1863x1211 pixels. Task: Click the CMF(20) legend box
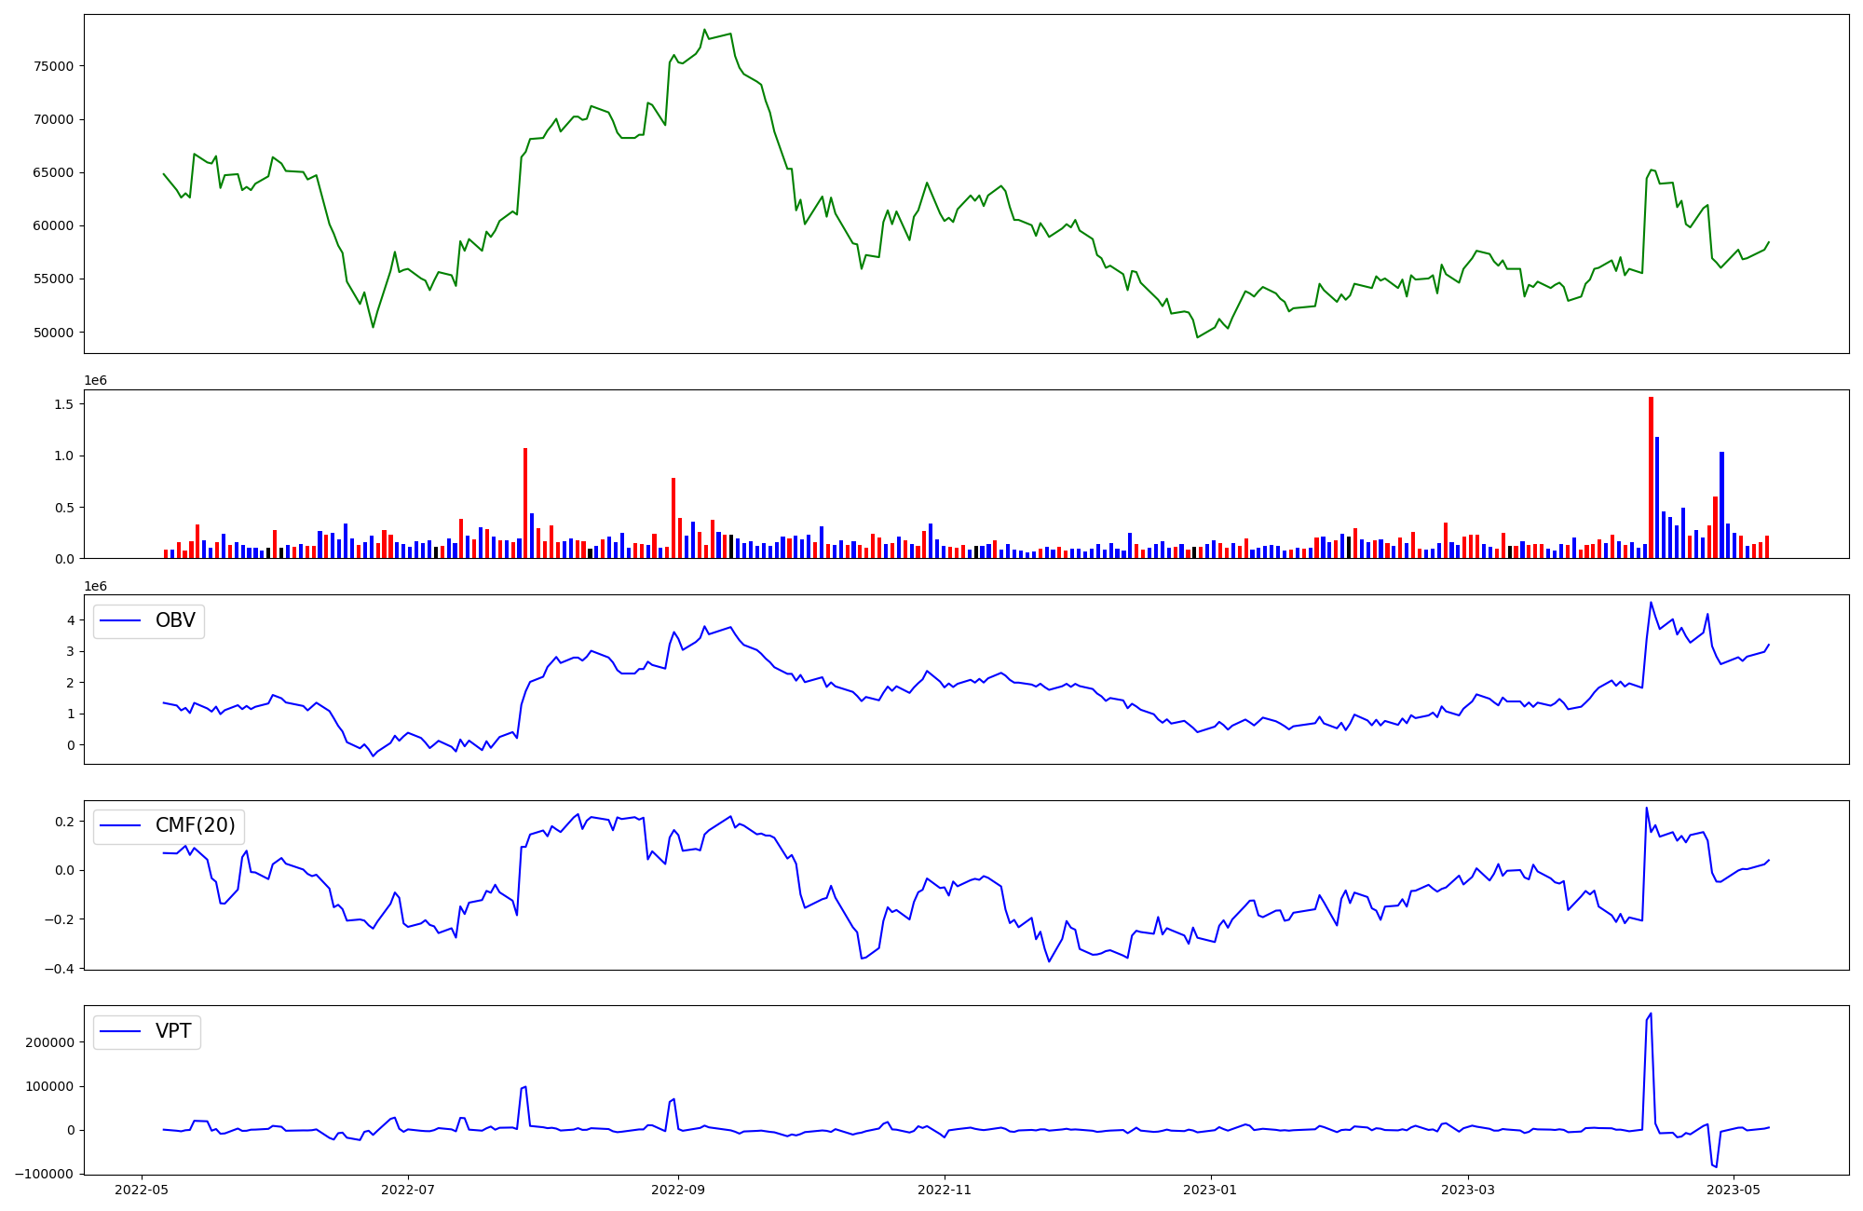pyautogui.click(x=169, y=826)
